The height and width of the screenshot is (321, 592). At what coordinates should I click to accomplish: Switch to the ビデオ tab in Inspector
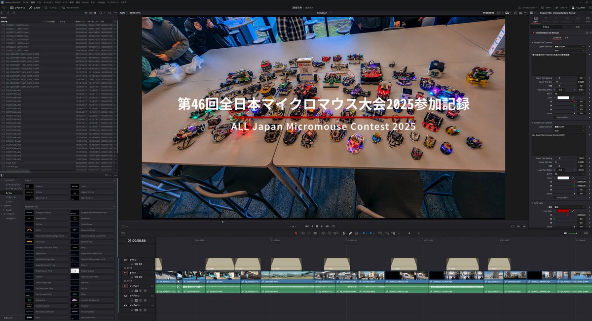pyautogui.click(x=536, y=21)
